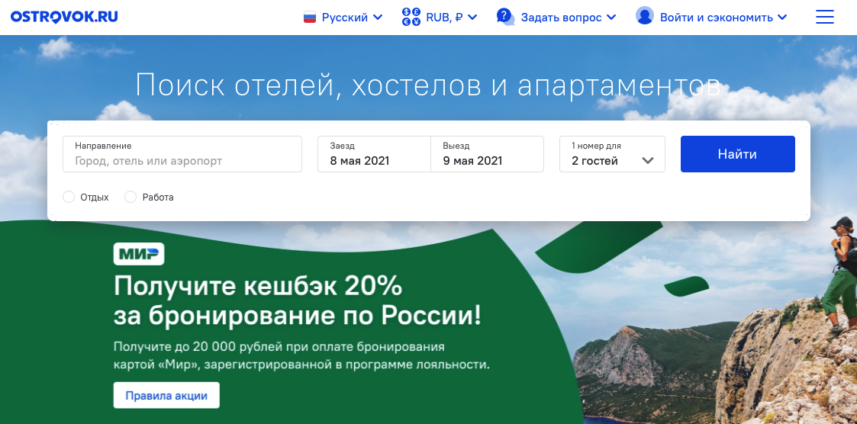Select the Отдых radio button
Viewport: 857px width, 424px height.
69,197
